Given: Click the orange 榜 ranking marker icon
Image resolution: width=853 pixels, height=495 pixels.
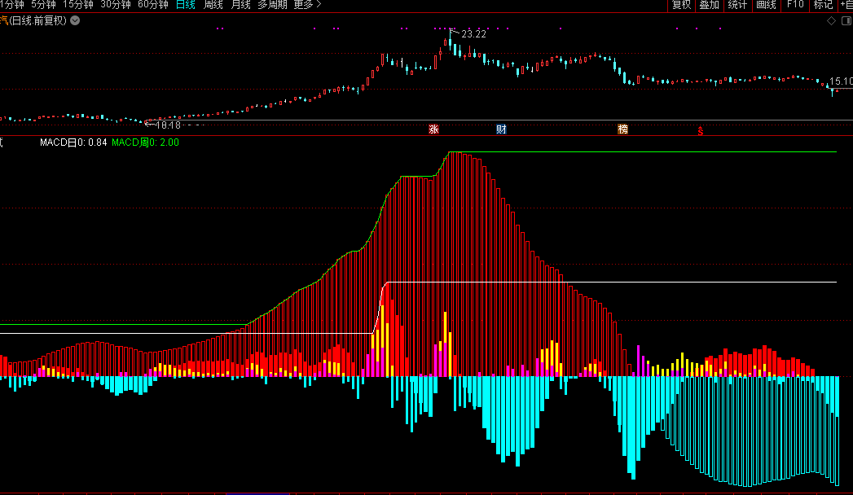Looking at the screenshot, I should pos(623,129).
